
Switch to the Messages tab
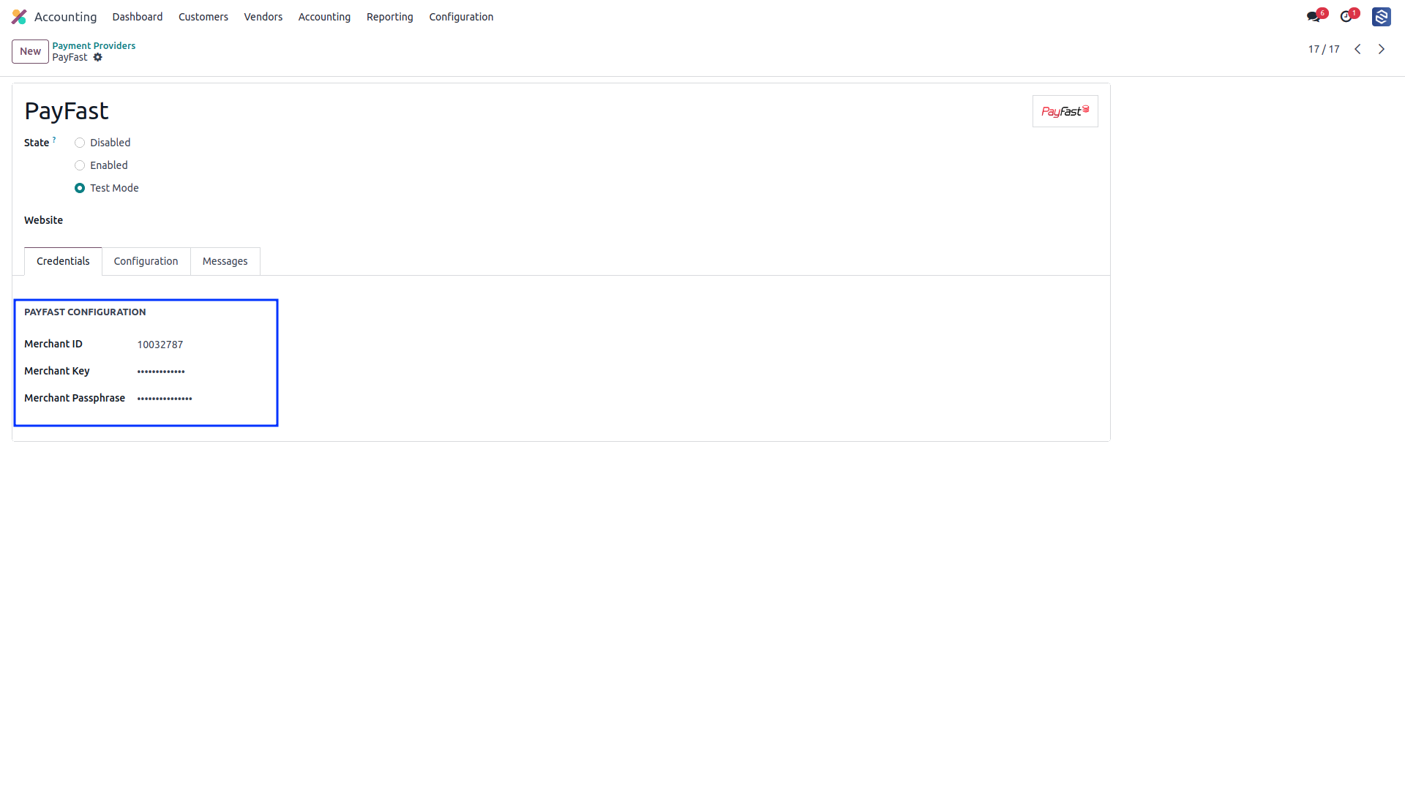point(225,261)
